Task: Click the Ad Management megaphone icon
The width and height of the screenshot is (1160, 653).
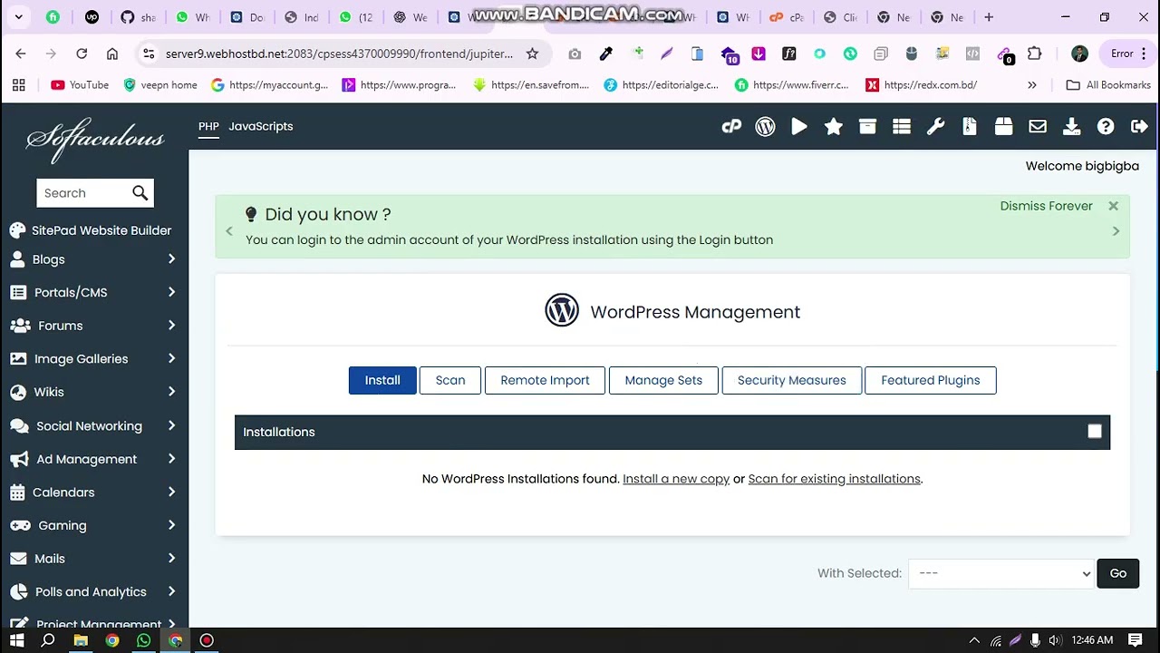Action: pos(18,459)
